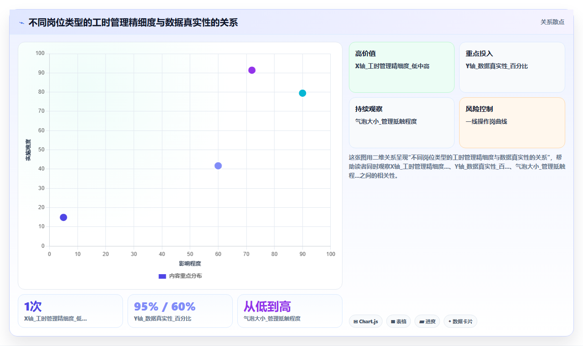Click the 1次 stat card
583x346 pixels.
[70, 311]
